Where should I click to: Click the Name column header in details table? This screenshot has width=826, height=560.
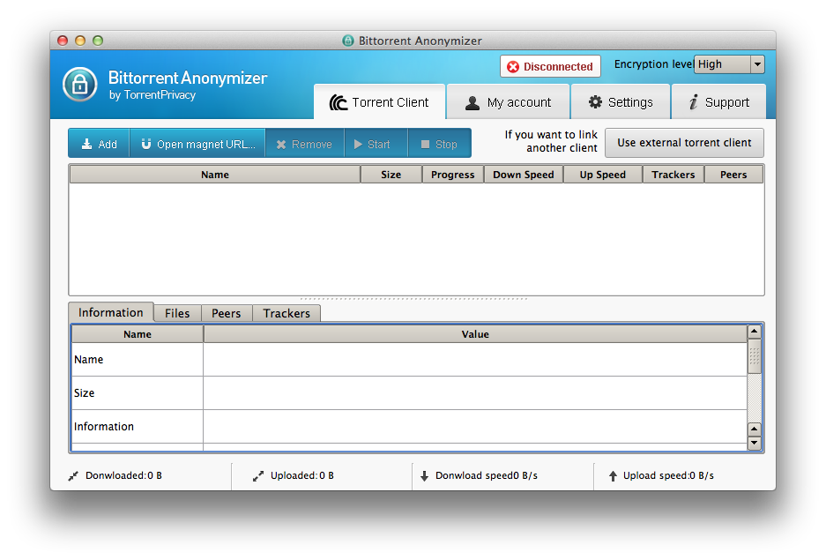tap(138, 334)
